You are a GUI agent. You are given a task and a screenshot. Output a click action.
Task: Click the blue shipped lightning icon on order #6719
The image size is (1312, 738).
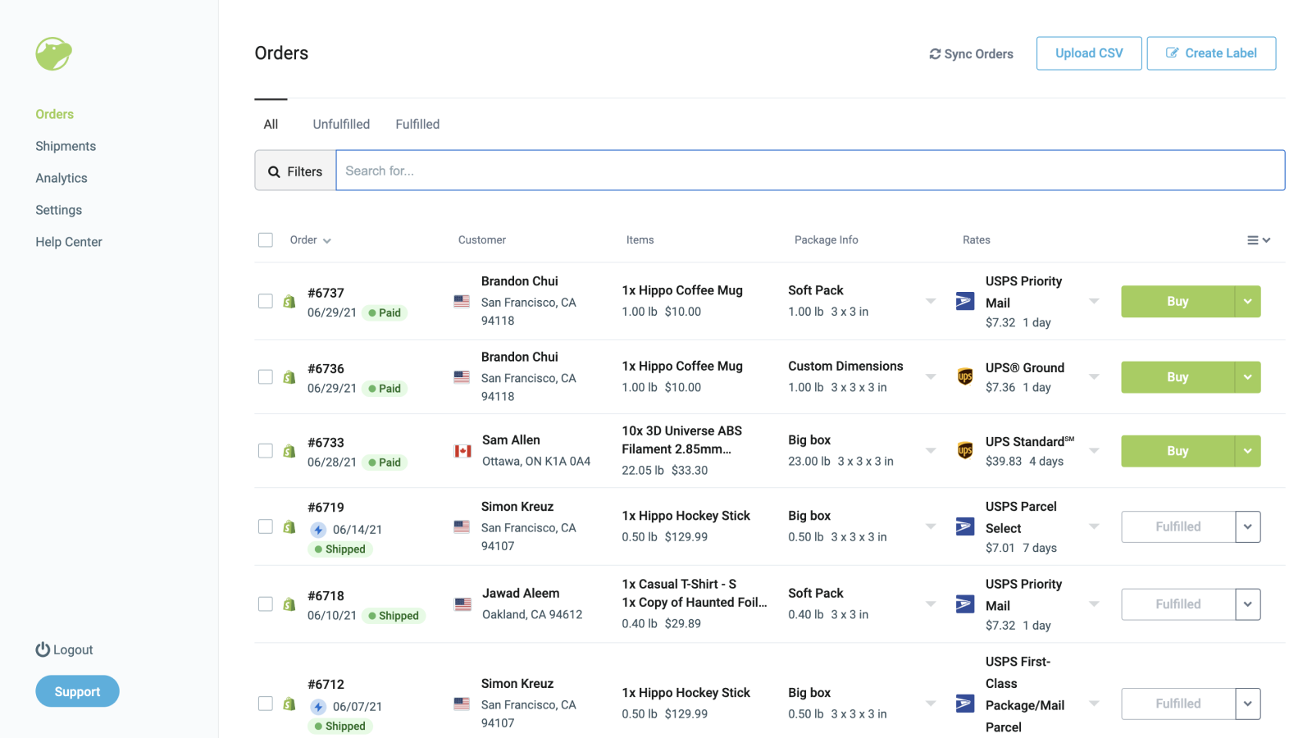coord(317,530)
